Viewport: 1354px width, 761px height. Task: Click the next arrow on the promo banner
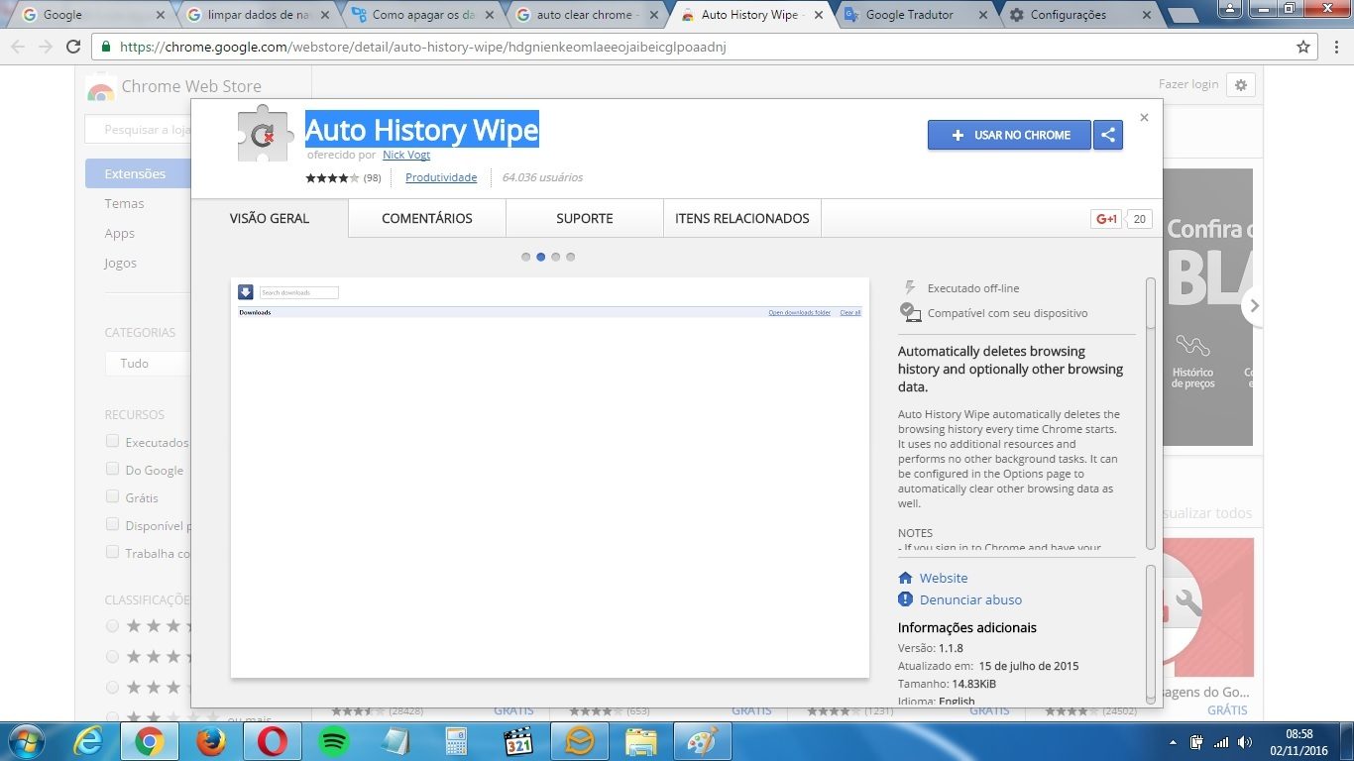[x=1253, y=306]
